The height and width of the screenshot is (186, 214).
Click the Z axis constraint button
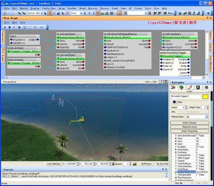pos(94,13)
